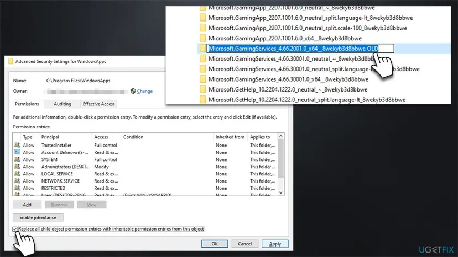Click the C:\Program Files\WindowsApps path text
458x257 pixels.
78,81
